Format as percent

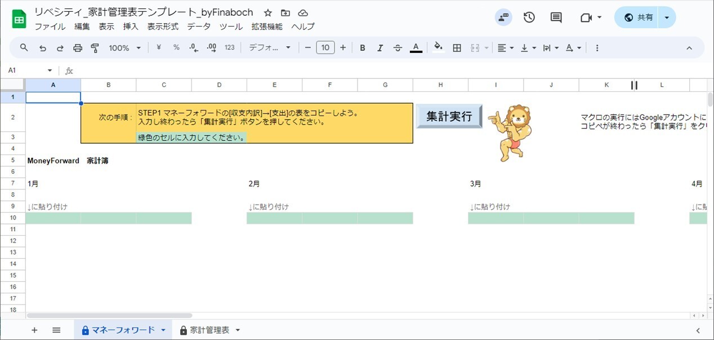pyautogui.click(x=176, y=48)
